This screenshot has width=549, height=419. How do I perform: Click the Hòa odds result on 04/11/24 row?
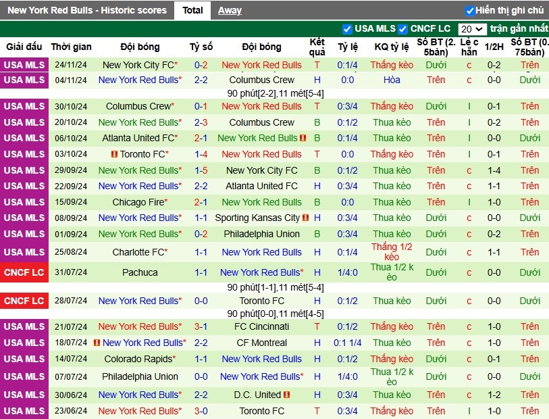[x=392, y=80]
